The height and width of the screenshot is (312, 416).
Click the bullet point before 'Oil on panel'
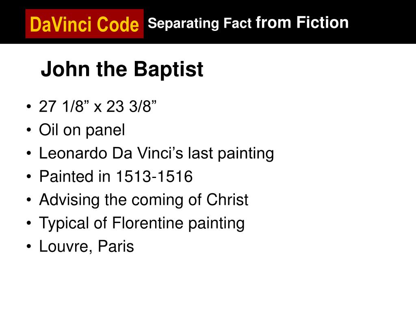[x=29, y=130]
